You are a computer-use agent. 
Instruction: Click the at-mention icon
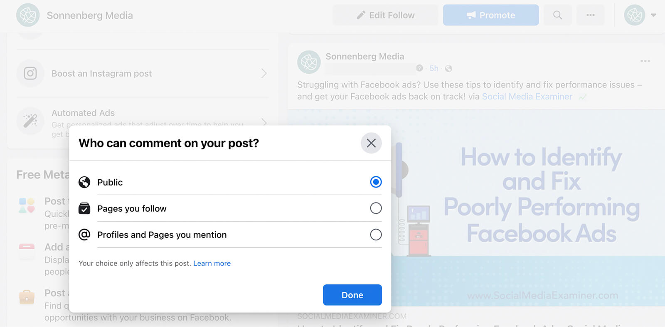84,235
